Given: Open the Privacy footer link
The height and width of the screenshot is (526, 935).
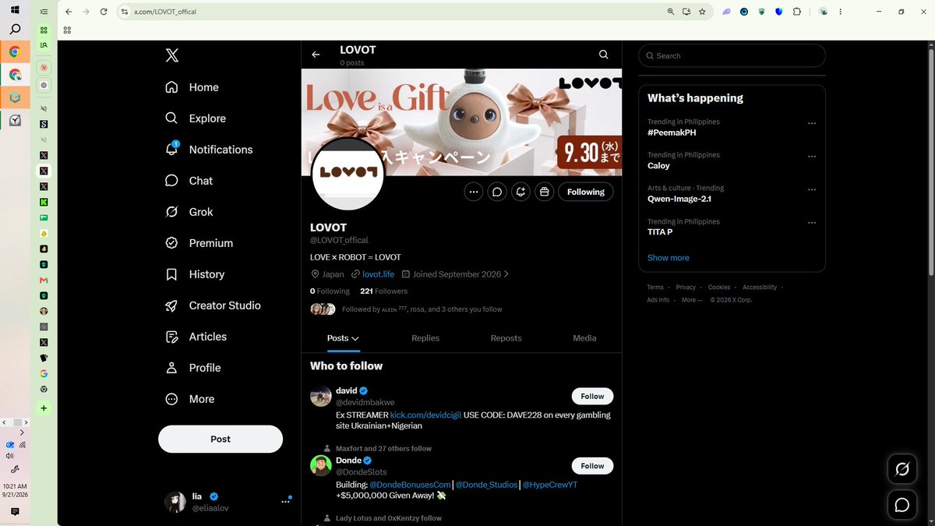Looking at the screenshot, I should click(686, 288).
